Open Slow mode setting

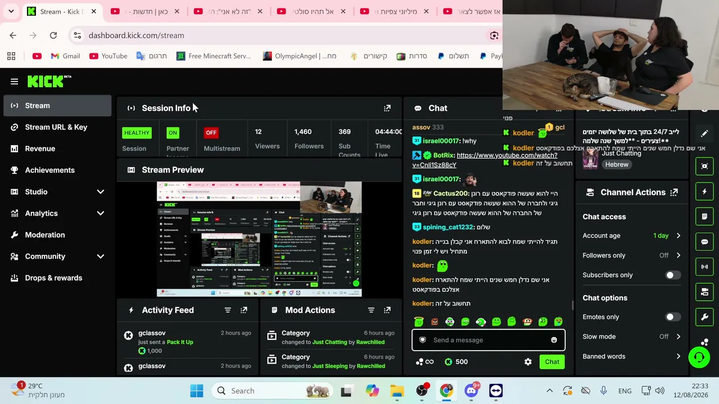[x=632, y=337]
